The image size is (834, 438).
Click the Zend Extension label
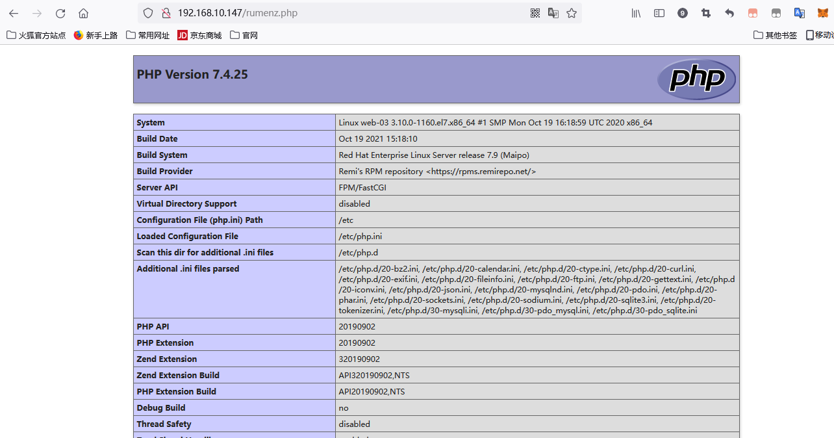(x=166, y=359)
